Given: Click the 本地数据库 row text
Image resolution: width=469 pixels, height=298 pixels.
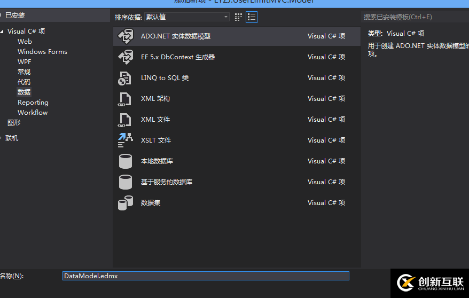Looking at the screenshot, I should tap(157, 161).
